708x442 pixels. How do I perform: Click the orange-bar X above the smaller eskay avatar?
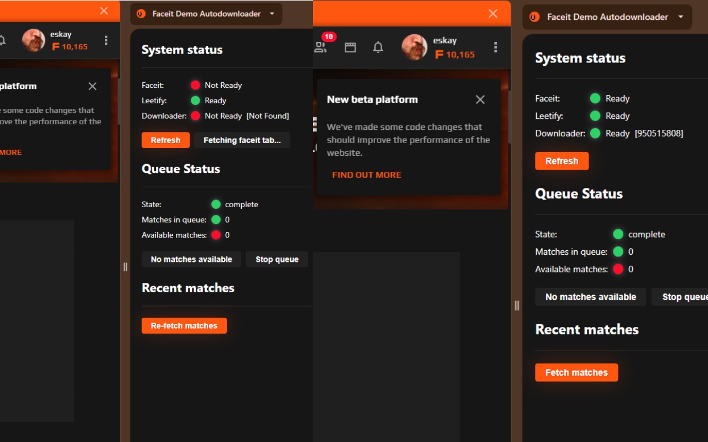tap(104, 11)
